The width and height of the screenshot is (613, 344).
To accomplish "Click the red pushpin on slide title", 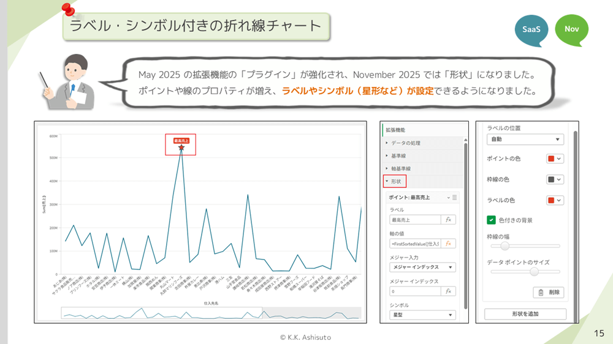I will coord(66,9).
